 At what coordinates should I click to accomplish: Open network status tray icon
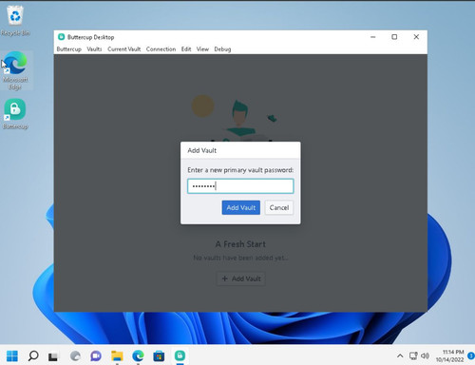pos(413,355)
